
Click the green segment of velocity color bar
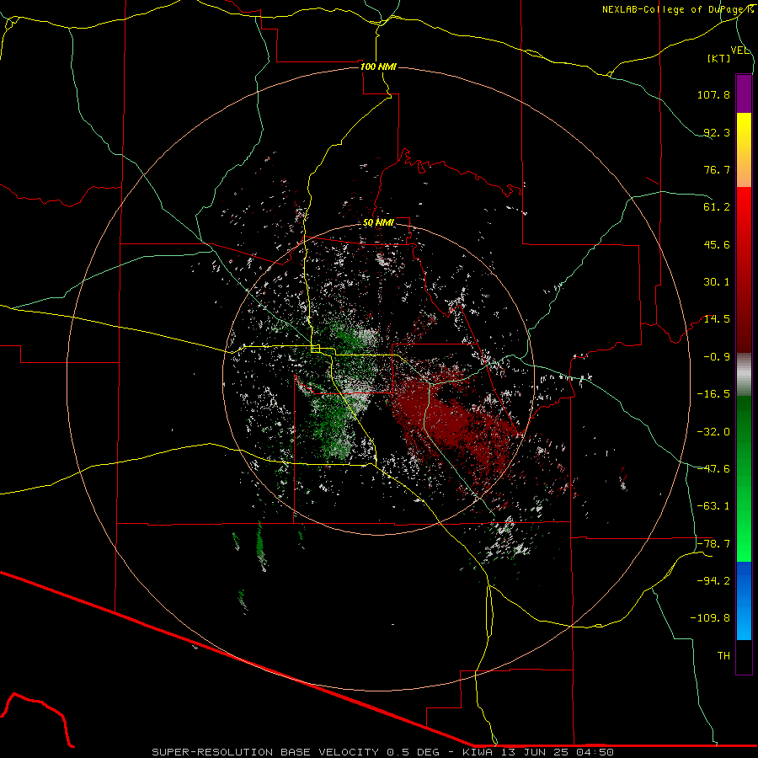point(744,478)
